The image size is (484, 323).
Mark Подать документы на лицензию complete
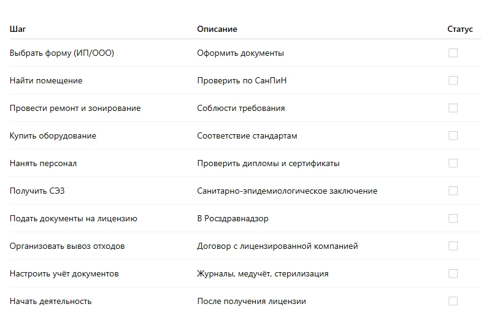453,218
